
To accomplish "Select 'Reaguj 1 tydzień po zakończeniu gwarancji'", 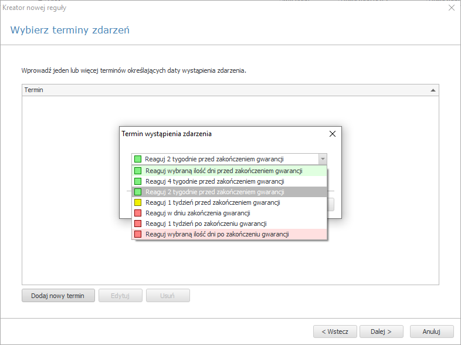I will click(x=229, y=224).
